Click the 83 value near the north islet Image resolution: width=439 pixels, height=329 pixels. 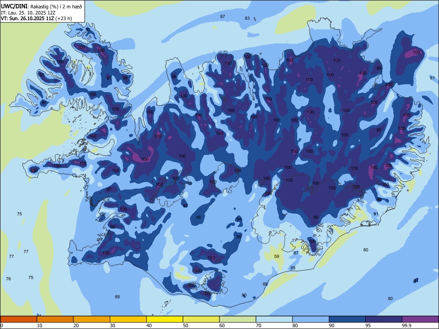247,18
